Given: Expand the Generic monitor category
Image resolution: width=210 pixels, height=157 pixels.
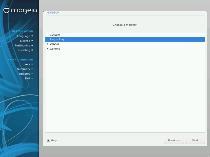Looking at the screenshot, I should click(47, 49).
